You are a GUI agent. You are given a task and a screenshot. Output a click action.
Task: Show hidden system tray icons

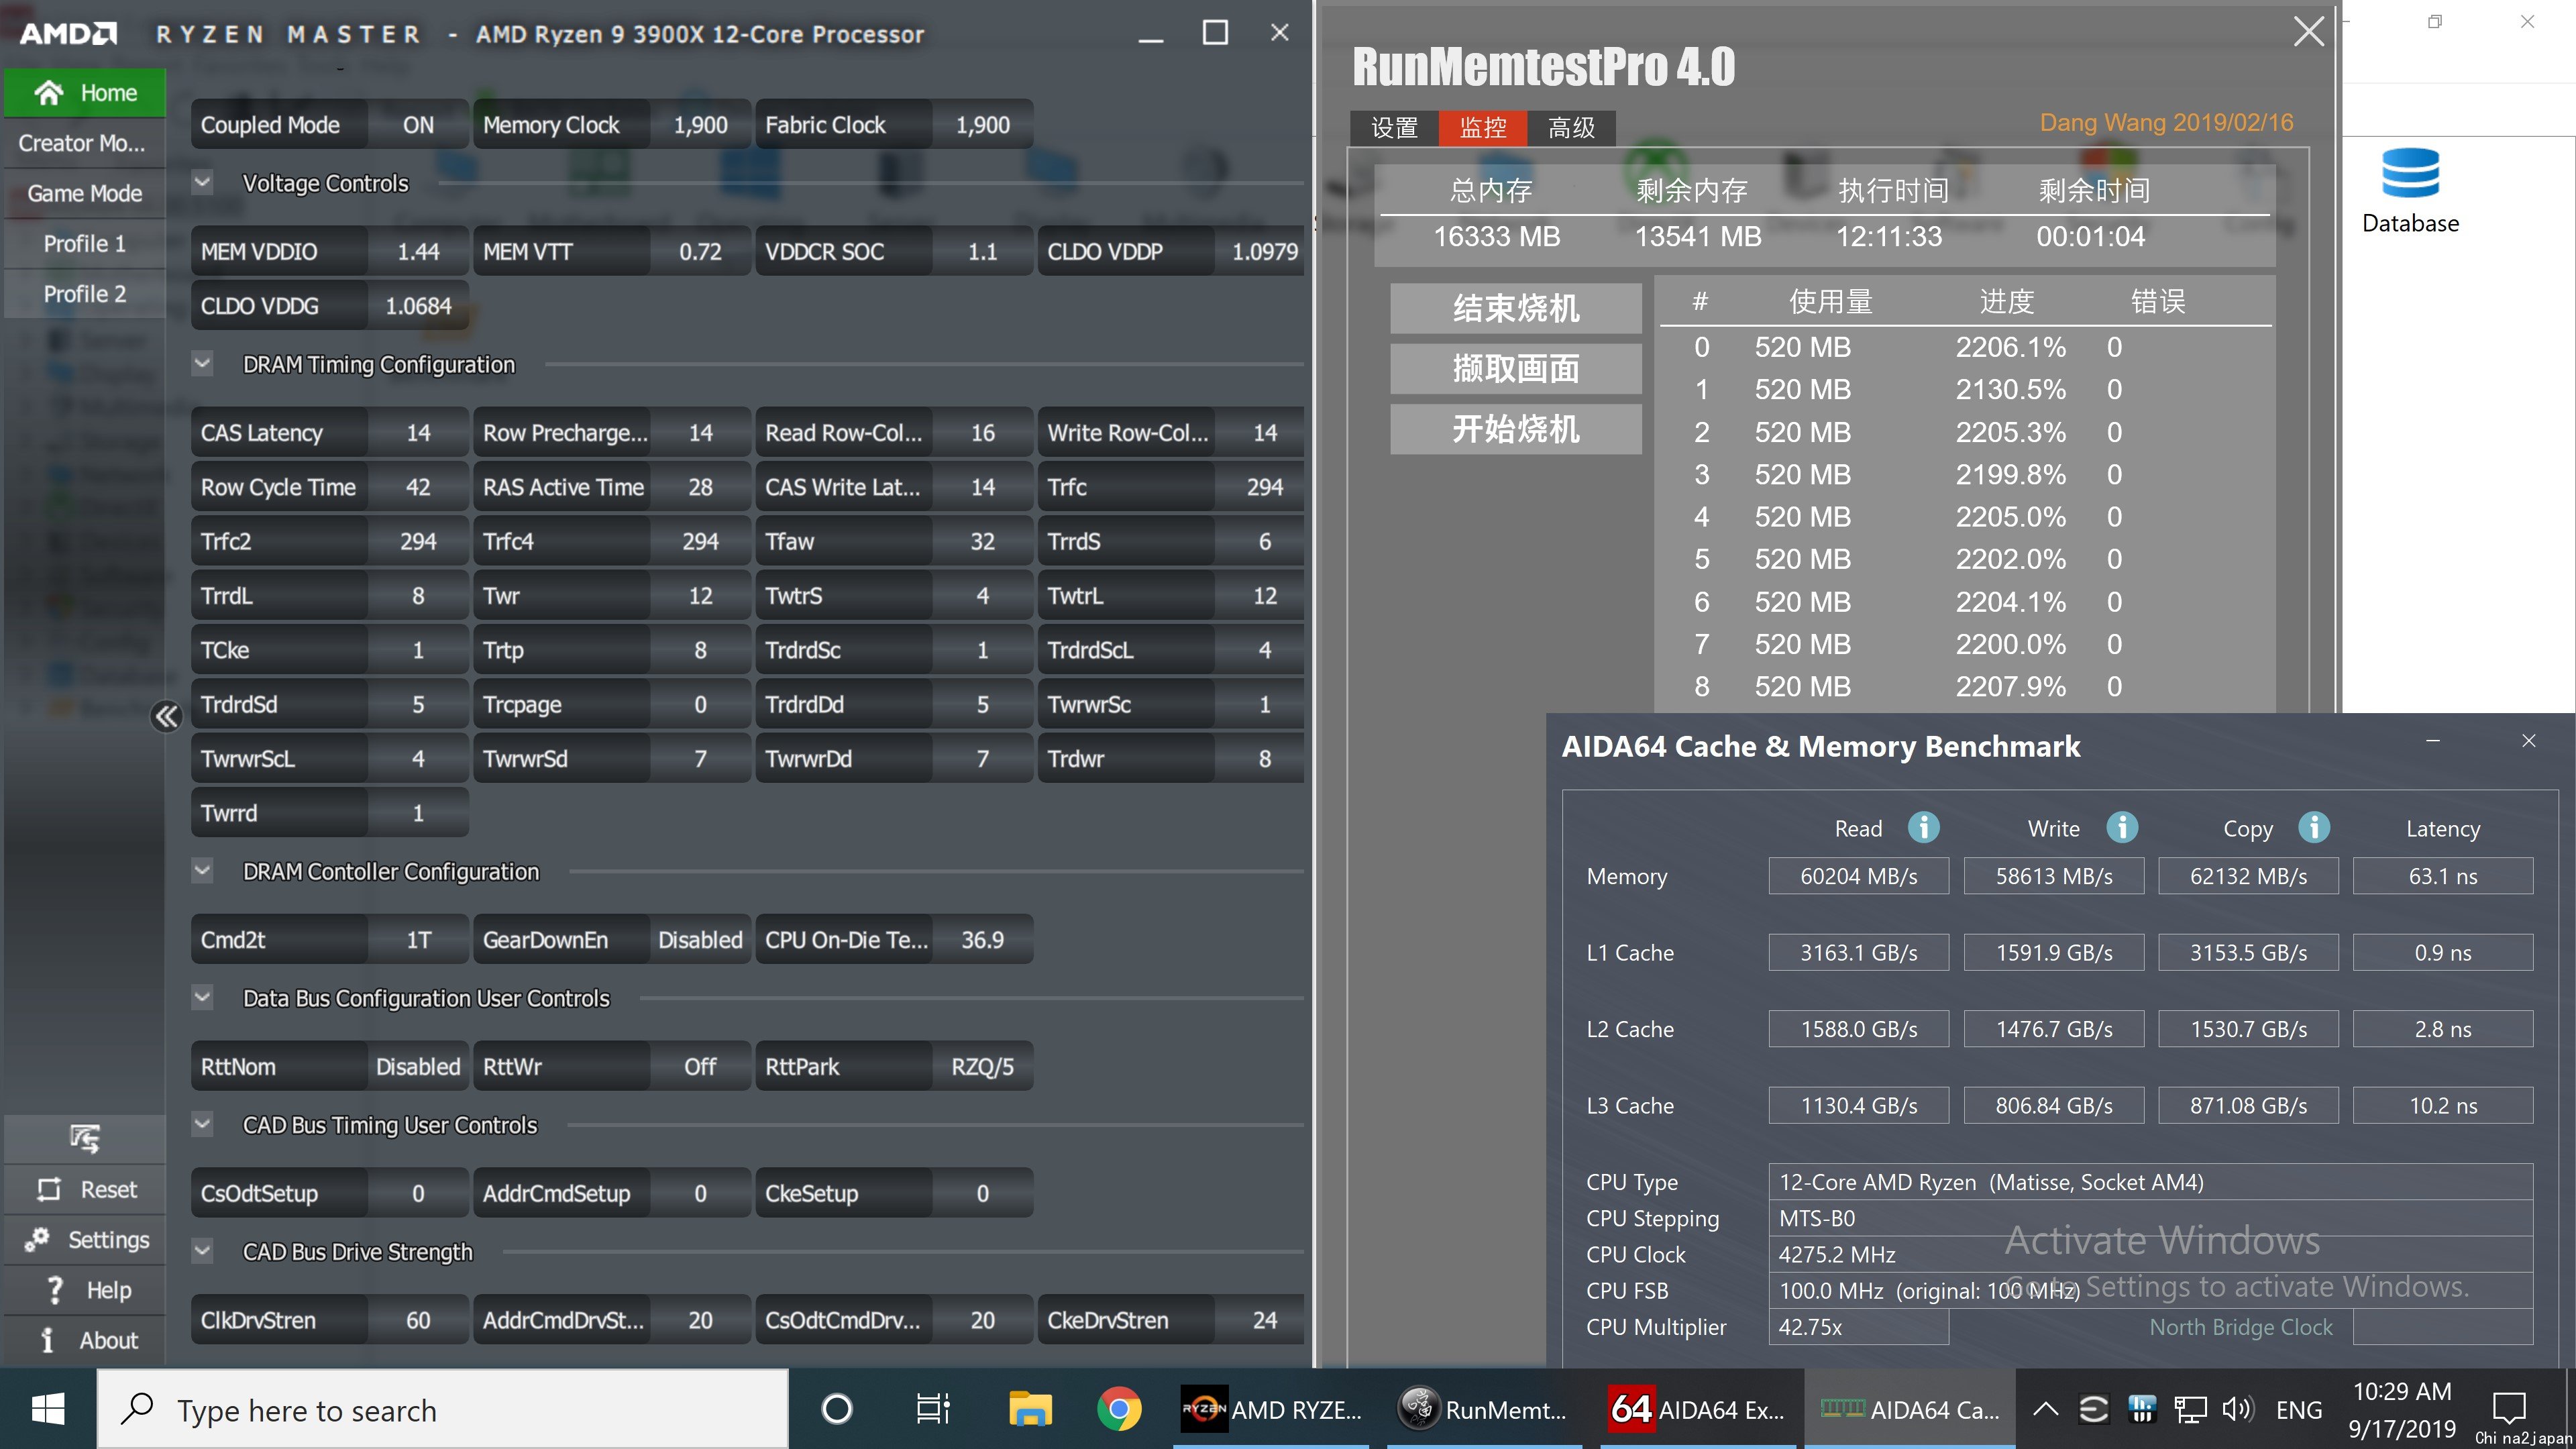click(2046, 1409)
